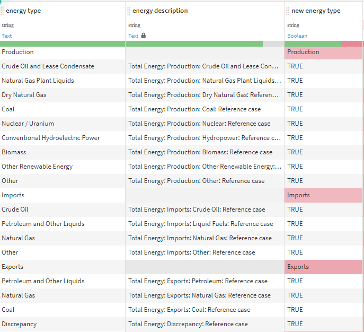The height and width of the screenshot is (332, 364).
Task: Click the empty description cell in Exports row
Action: (x=205, y=267)
